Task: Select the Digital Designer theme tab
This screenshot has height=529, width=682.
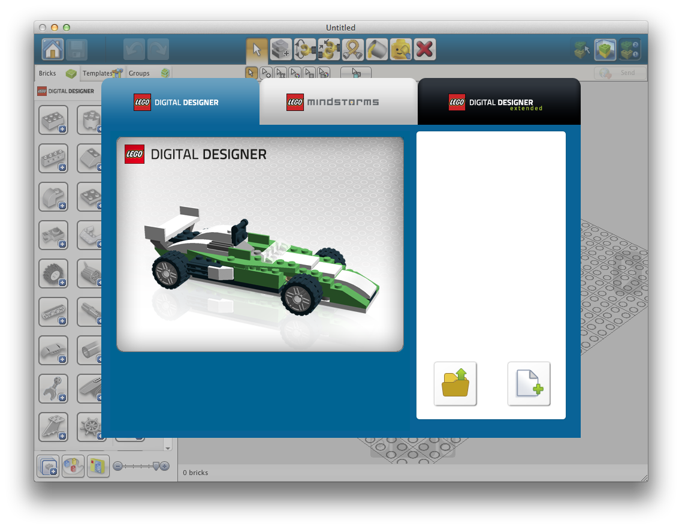Action: pos(180,102)
